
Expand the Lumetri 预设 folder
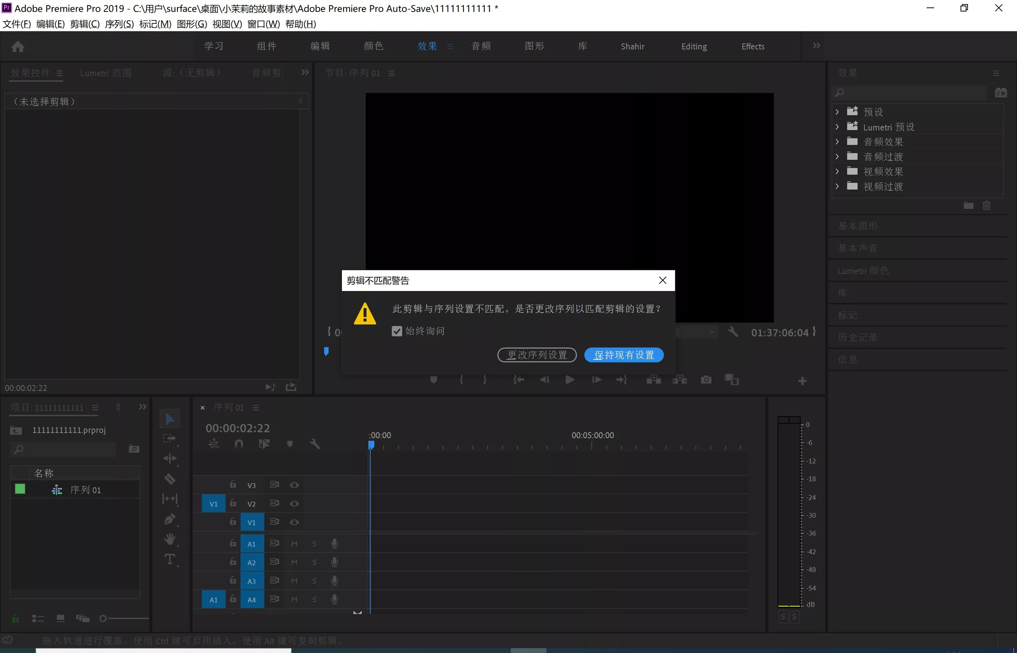tap(837, 127)
